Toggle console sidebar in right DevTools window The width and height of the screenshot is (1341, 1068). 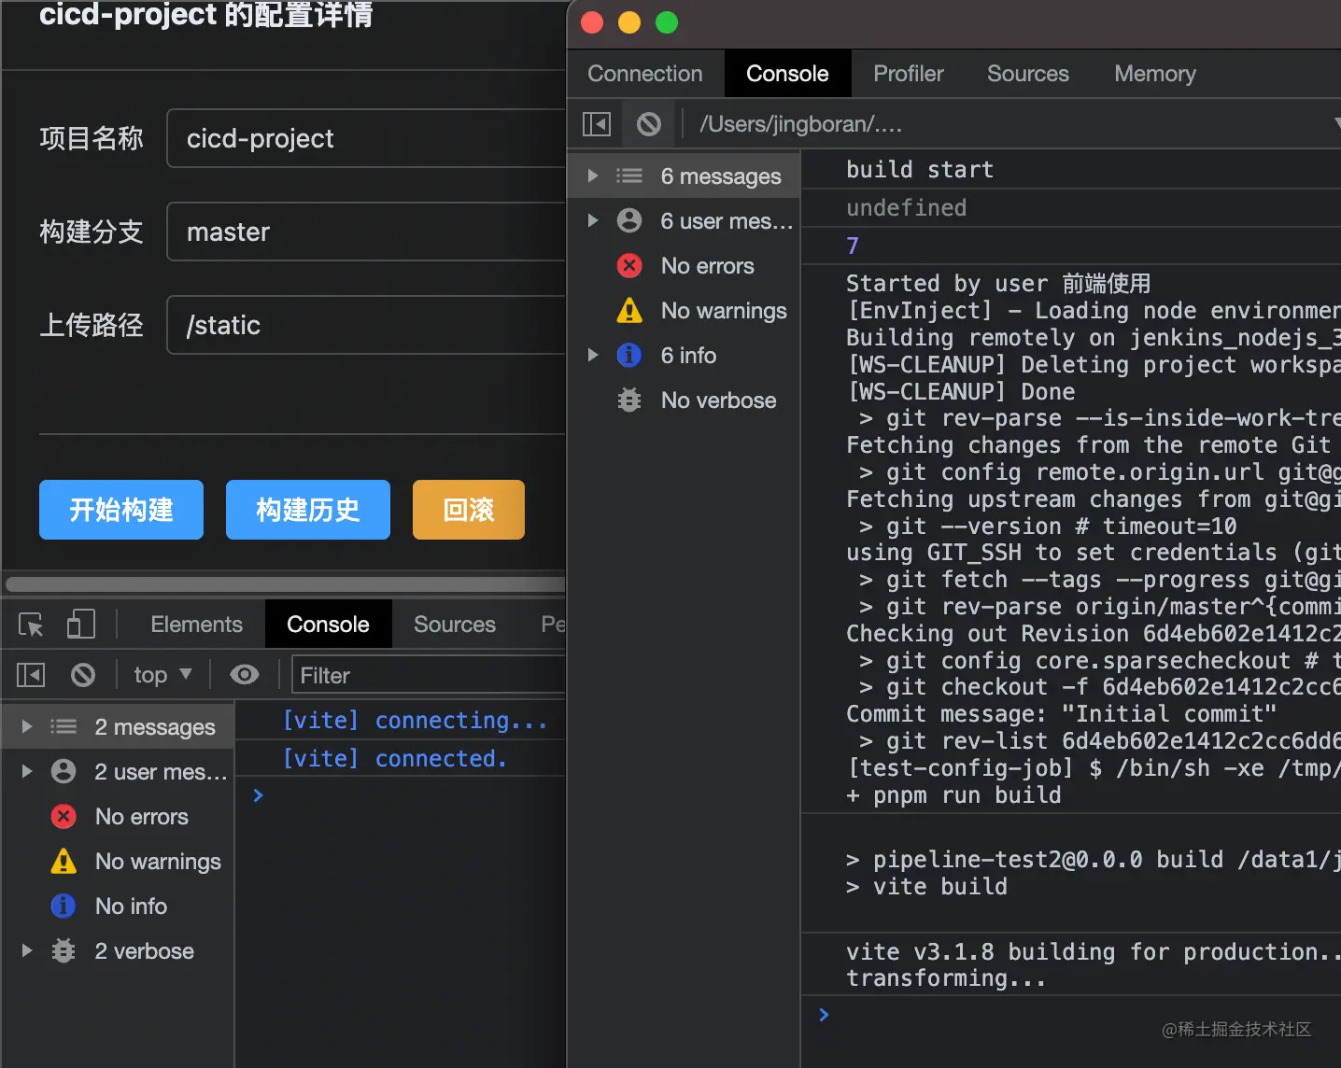tap(597, 124)
